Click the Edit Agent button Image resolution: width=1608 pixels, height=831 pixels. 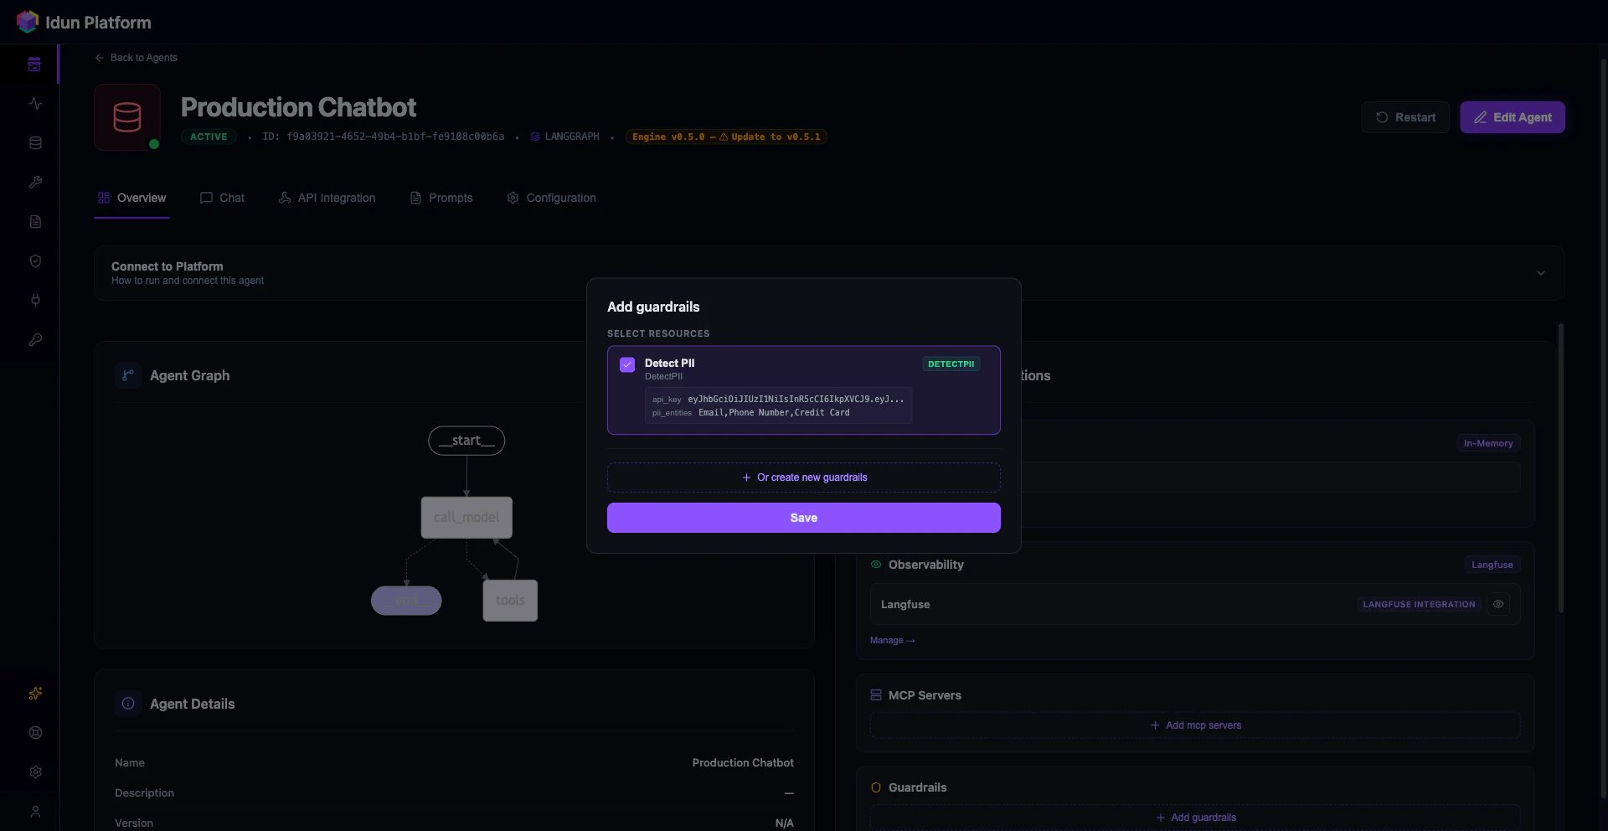[1513, 117]
